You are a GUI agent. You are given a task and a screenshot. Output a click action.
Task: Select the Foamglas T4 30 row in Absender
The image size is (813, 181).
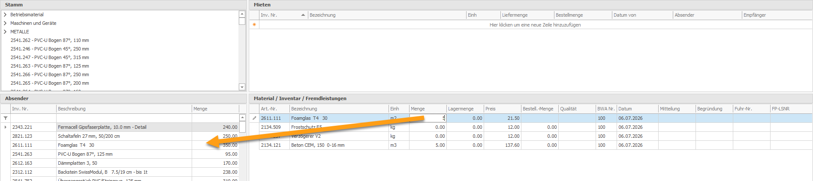tap(124, 145)
